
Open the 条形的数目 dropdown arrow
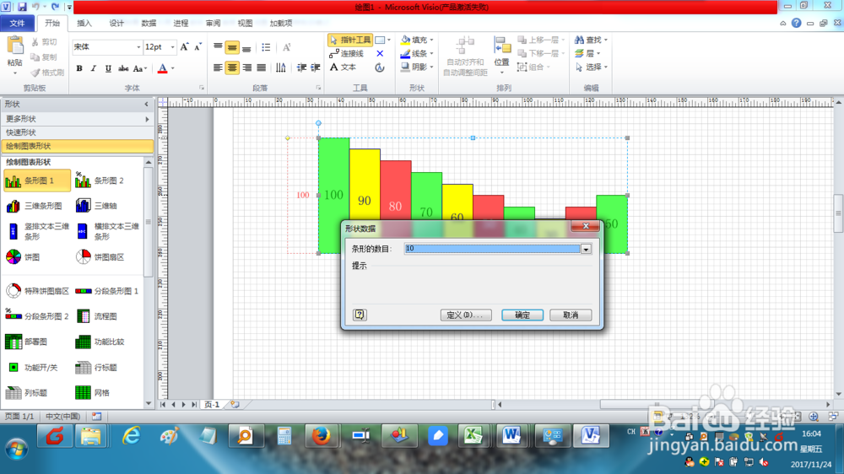click(x=586, y=249)
